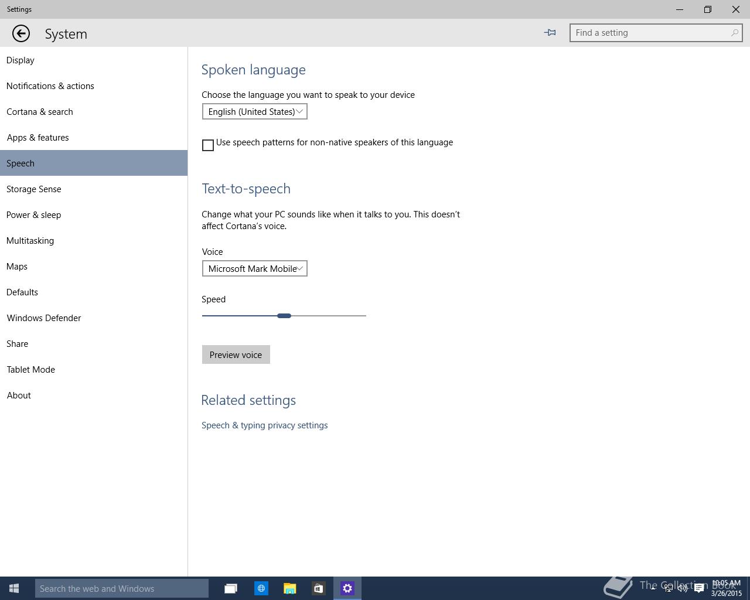750x600 pixels.
Task: Click the Settings gear taskbar icon
Action: 347,588
